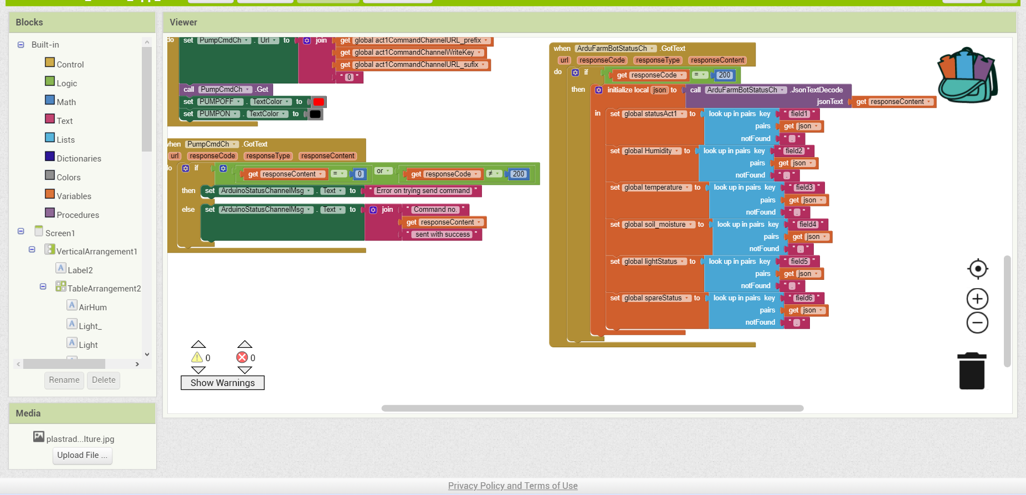Click the black color swatch on PUMPON TextColor

315,114
